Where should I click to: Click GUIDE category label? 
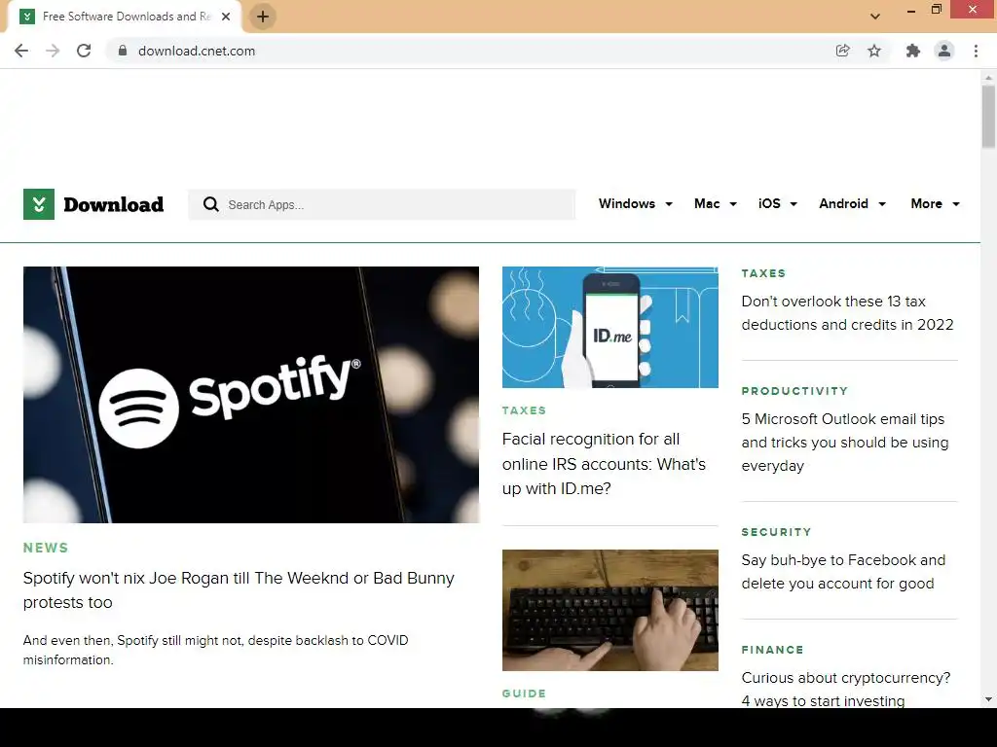click(525, 694)
